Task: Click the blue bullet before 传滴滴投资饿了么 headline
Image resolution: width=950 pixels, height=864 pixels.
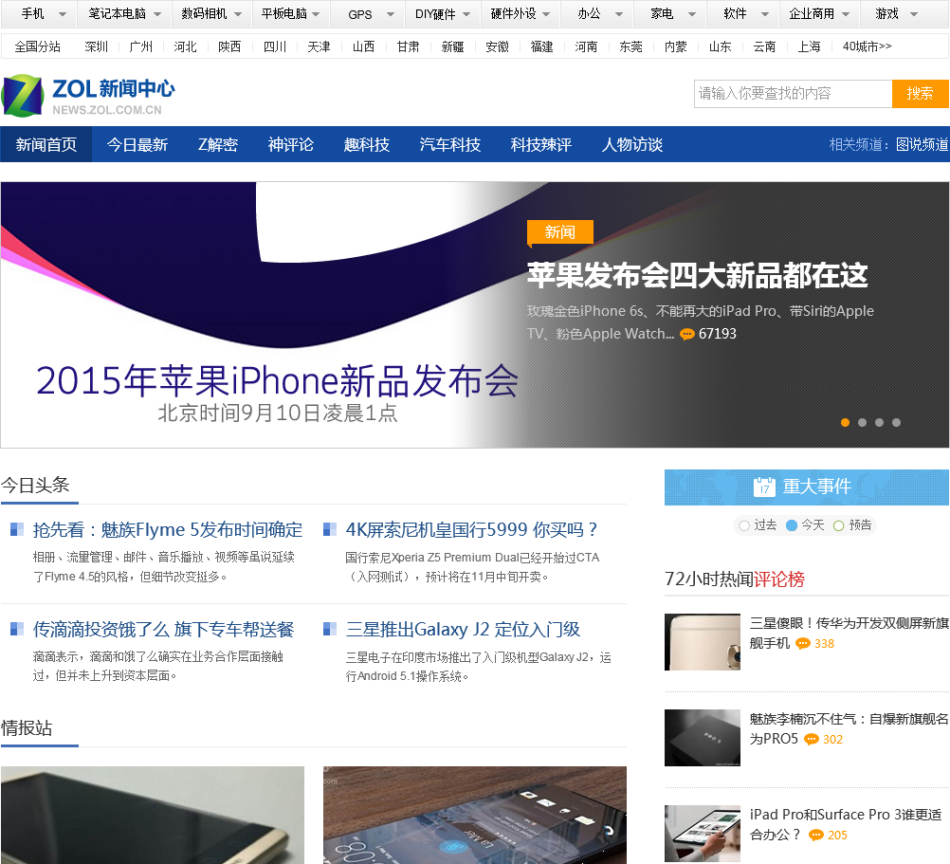Action: 17,629
